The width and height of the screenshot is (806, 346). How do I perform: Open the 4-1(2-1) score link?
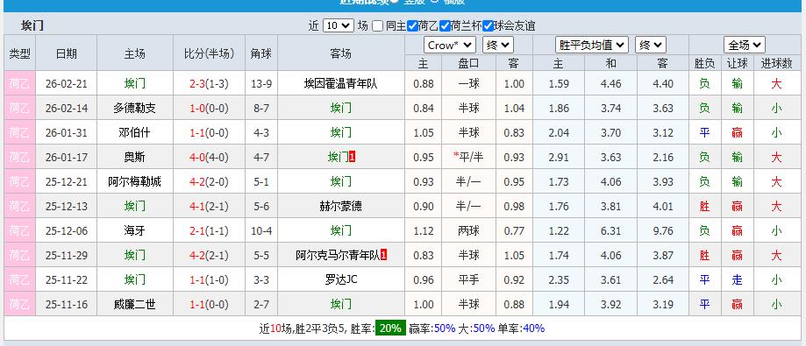[x=210, y=207]
